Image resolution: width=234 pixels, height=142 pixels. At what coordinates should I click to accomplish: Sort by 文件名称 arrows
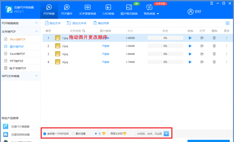[x=84, y=31]
